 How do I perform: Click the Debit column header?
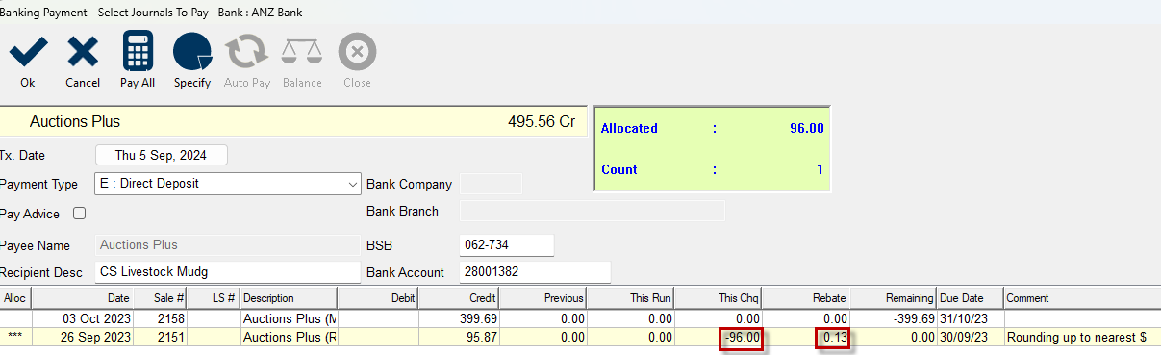(x=377, y=298)
